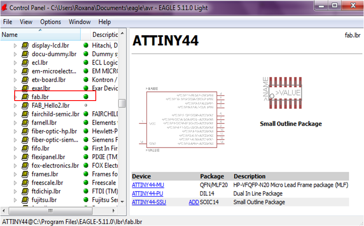Click the em-microelectr library book icon

(x=25, y=71)
